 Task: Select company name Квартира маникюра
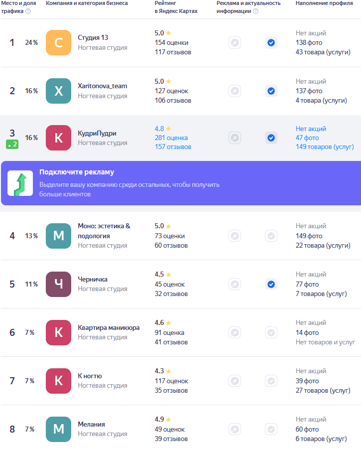coord(109,327)
